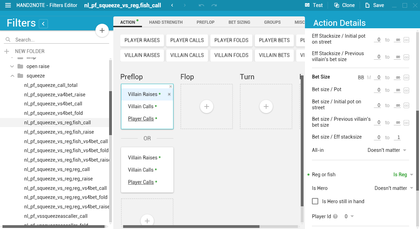Click the PLAYER CALLS button
This screenshot has height=229, width=420.
point(187,40)
